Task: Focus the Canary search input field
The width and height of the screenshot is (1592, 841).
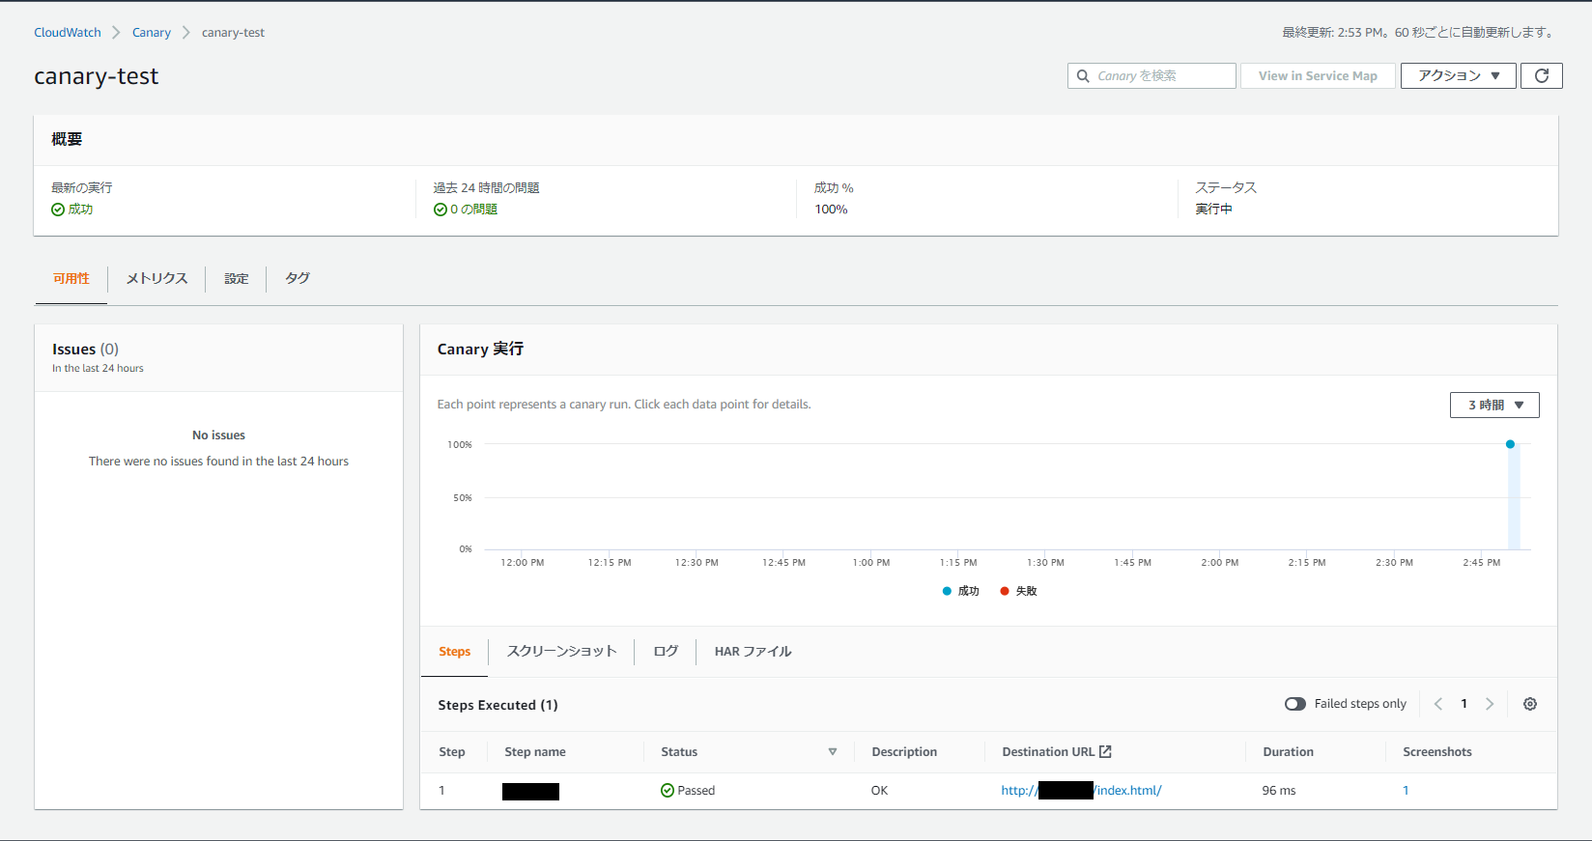Action: click(1151, 75)
